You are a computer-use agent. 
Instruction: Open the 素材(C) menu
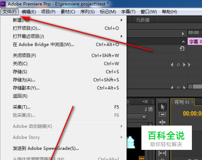pyautogui.click(x=68, y=12)
